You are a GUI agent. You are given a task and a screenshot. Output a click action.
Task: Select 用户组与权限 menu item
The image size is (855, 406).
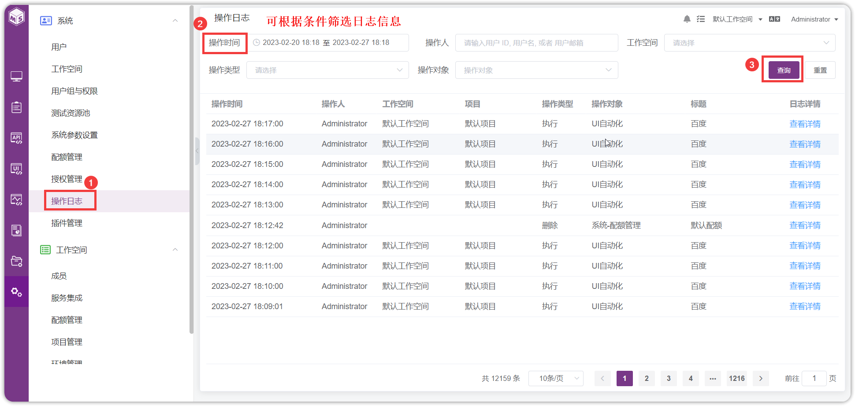tap(74, 91)
